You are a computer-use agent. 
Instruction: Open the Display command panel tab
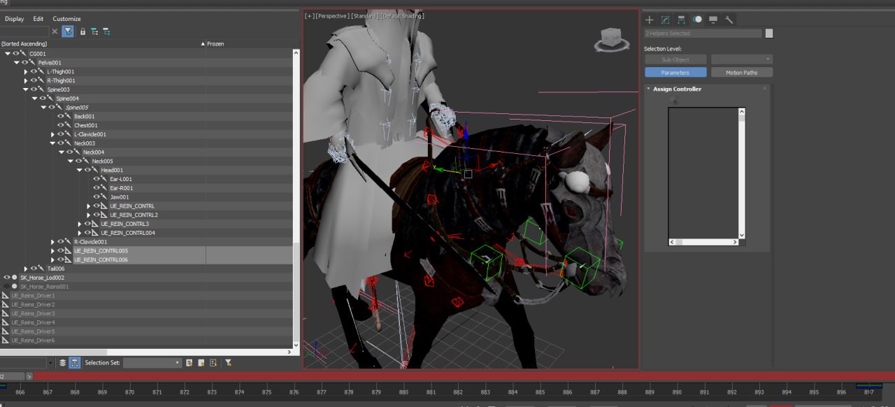pyautogui.click(x=713, y=20)
